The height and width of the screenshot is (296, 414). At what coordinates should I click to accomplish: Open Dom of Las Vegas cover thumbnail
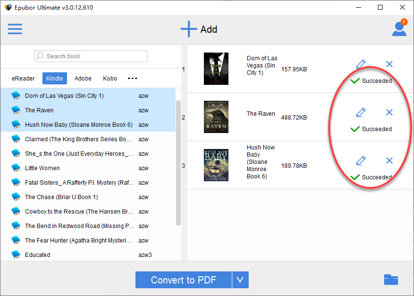click(x=216, y=68)
